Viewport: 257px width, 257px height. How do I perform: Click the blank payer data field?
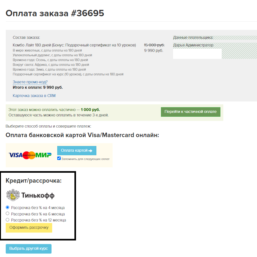point(197,54)
